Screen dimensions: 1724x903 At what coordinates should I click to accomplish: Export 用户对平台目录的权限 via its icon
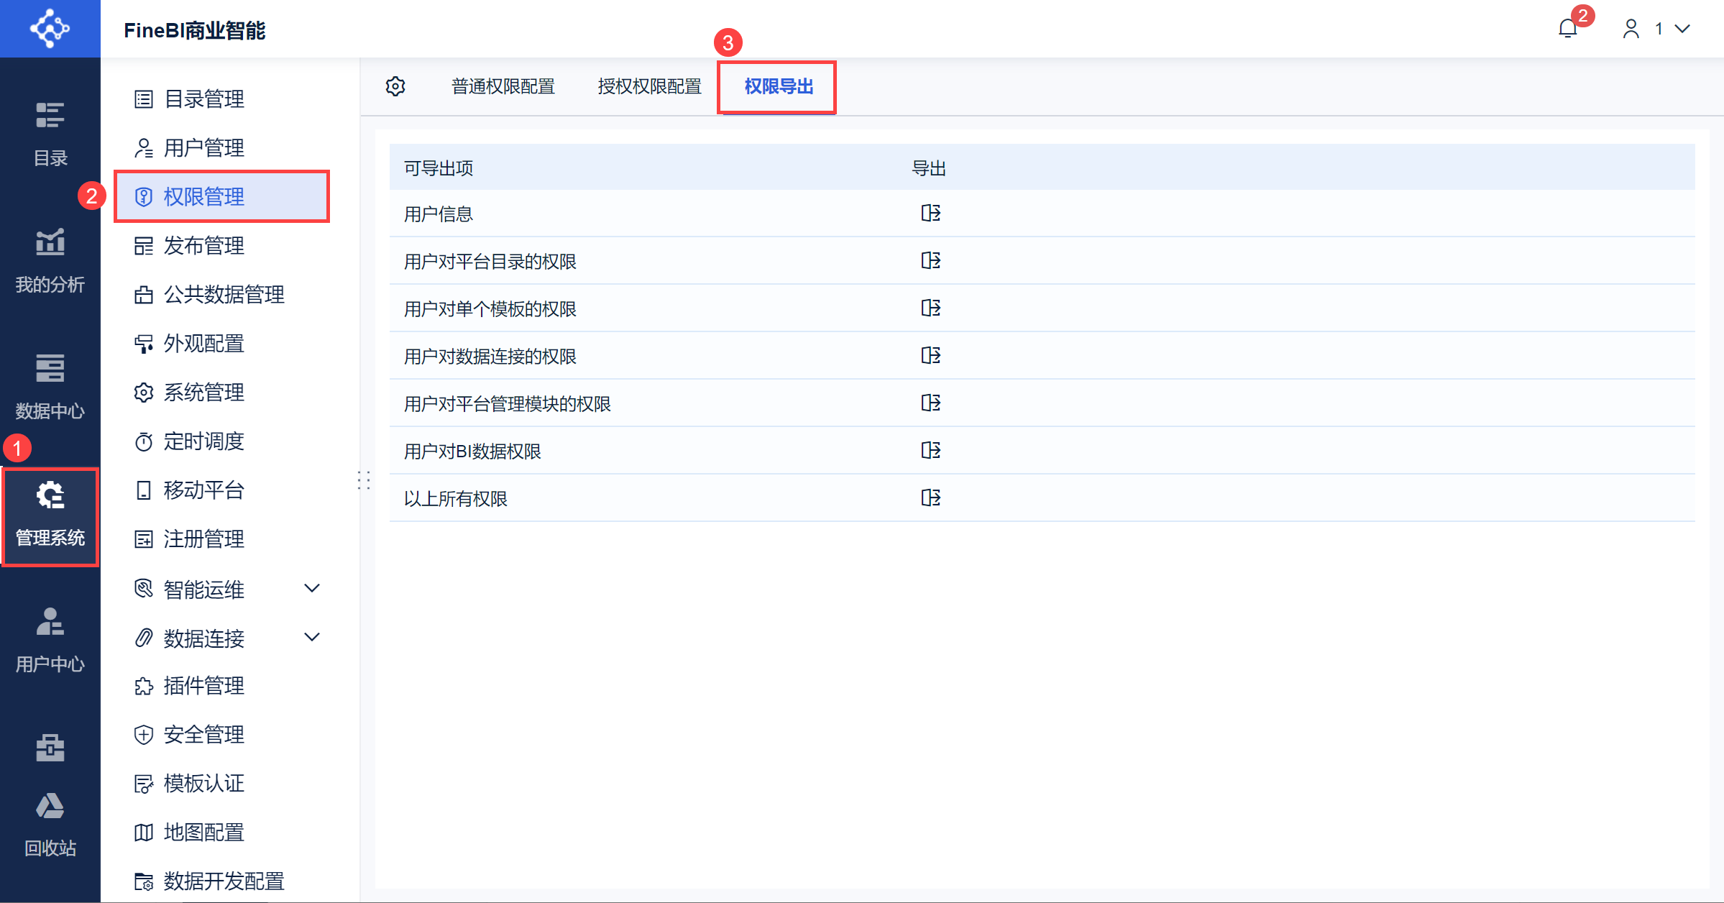click(x=930, y=261)
